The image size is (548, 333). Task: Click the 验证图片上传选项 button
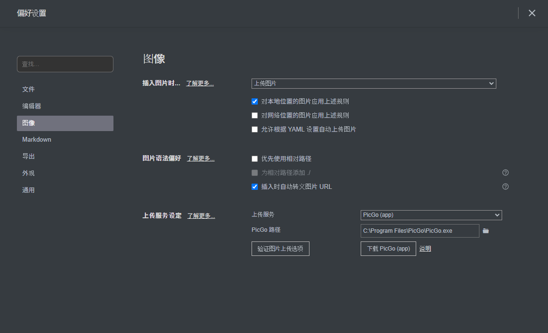(x=280, y=249)
